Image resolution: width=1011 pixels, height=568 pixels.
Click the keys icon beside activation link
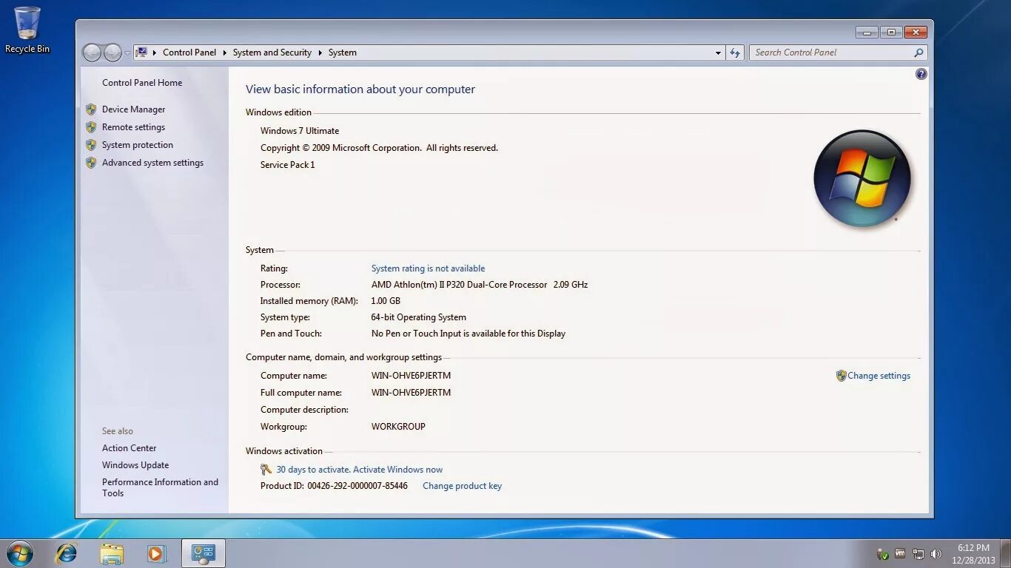tap(266, 470)
